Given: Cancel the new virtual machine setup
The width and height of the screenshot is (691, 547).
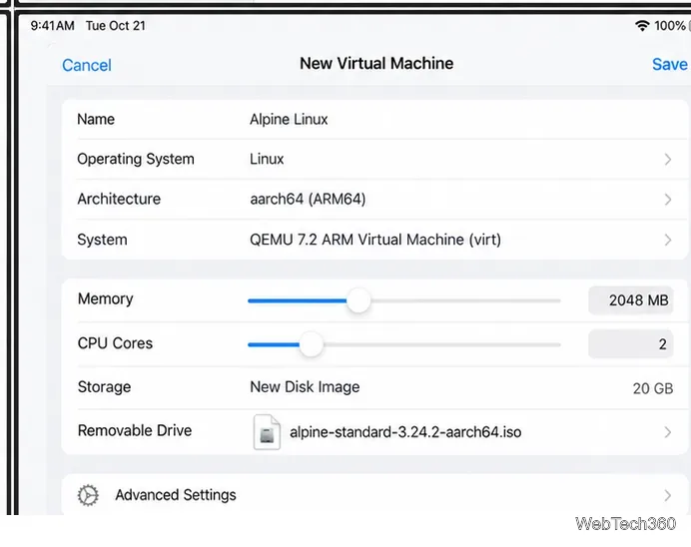Looking at the screenshot, I should click(x=86, y=65).
